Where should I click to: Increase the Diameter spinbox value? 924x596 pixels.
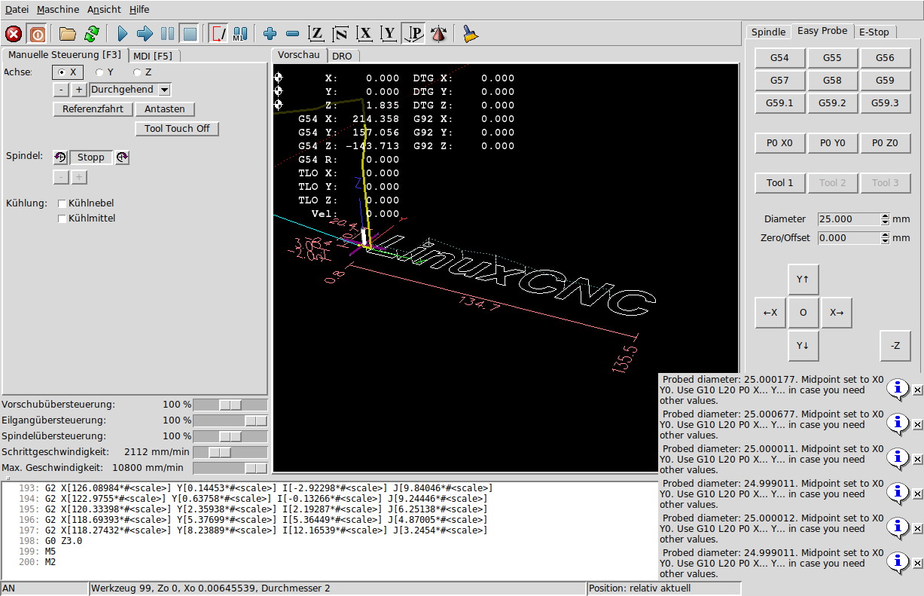[885, 216]
